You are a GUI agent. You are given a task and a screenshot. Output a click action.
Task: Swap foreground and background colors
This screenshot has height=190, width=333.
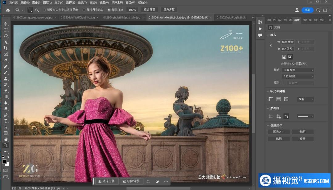pos(8,157)
